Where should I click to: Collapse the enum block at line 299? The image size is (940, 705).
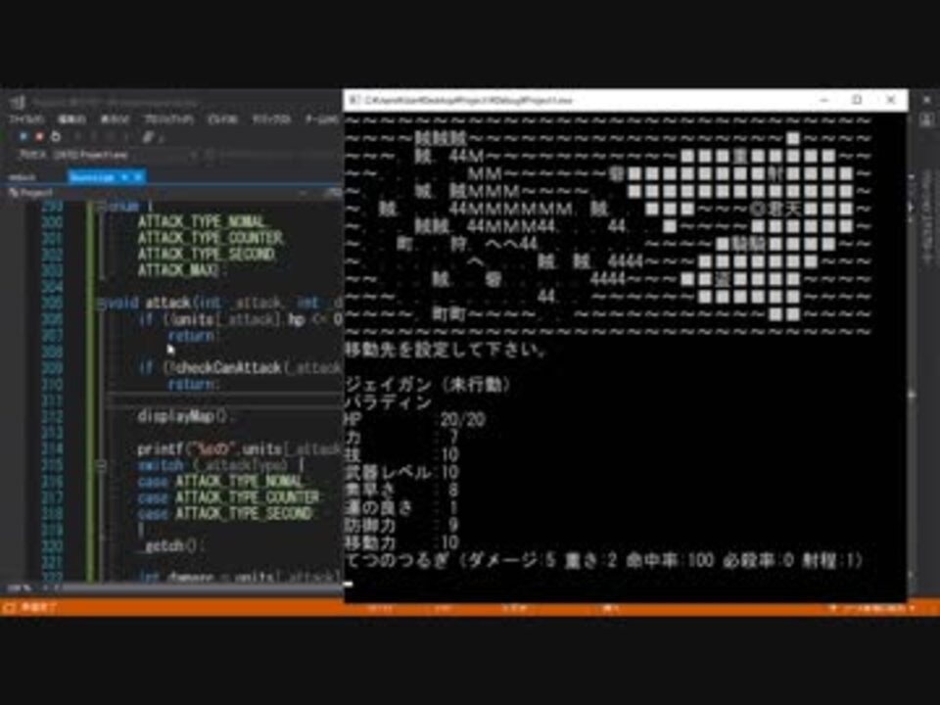[x=101, y=207]
